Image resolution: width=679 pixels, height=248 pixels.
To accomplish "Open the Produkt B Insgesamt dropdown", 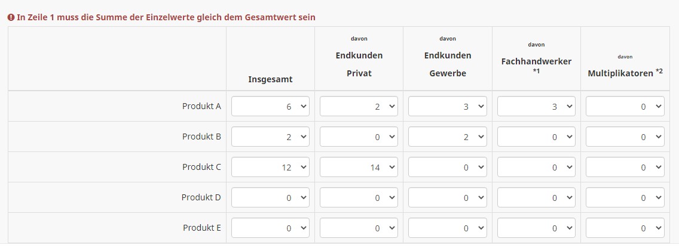I will [270, 137].
